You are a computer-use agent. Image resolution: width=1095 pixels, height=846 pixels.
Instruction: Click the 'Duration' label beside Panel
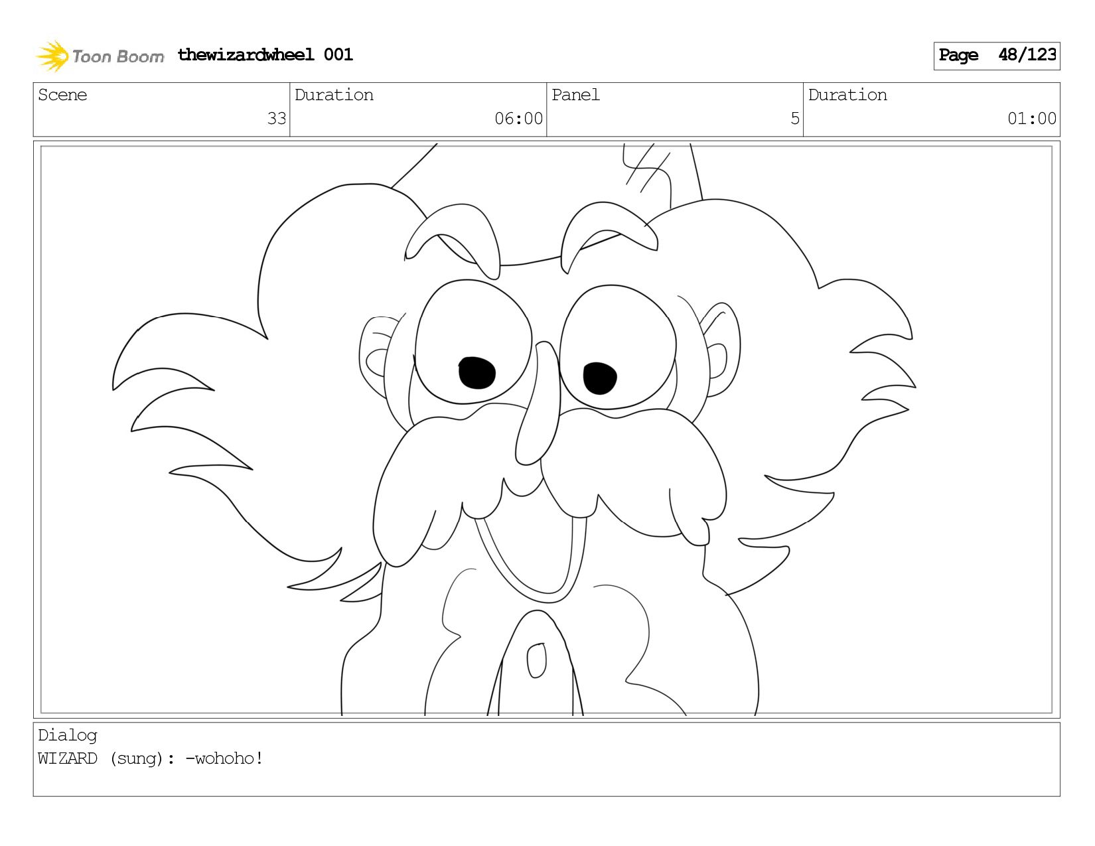(x=847, y=95)
